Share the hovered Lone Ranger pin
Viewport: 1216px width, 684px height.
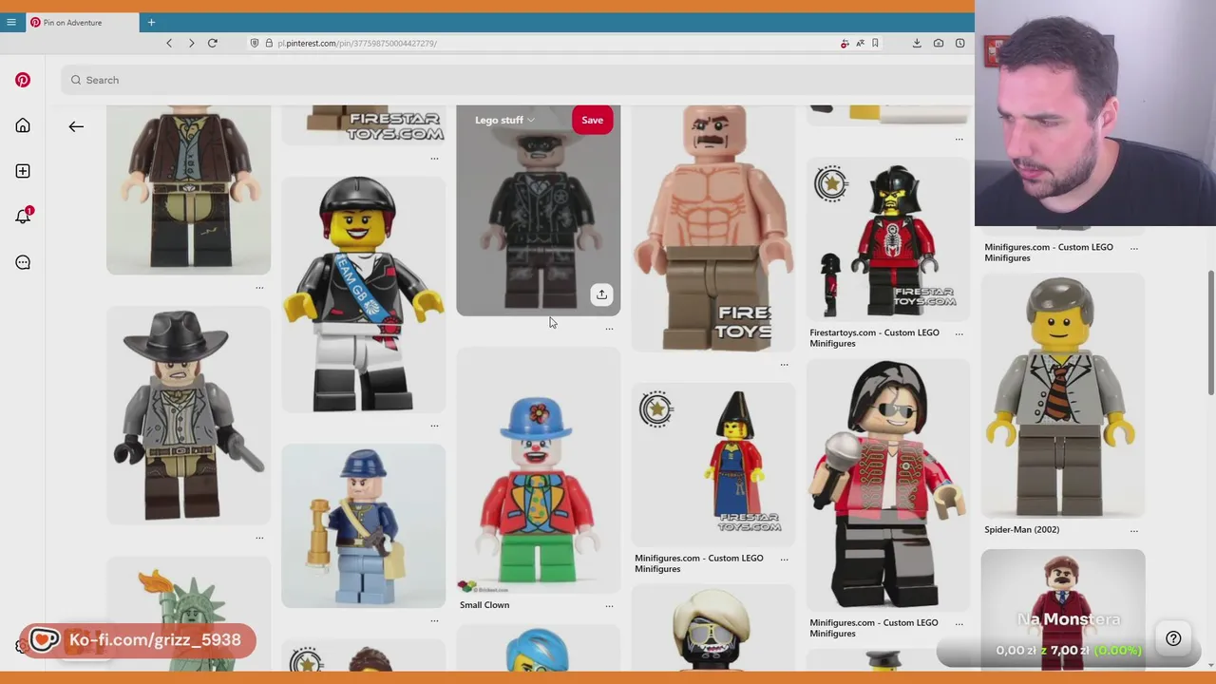[x=601, y=294]
